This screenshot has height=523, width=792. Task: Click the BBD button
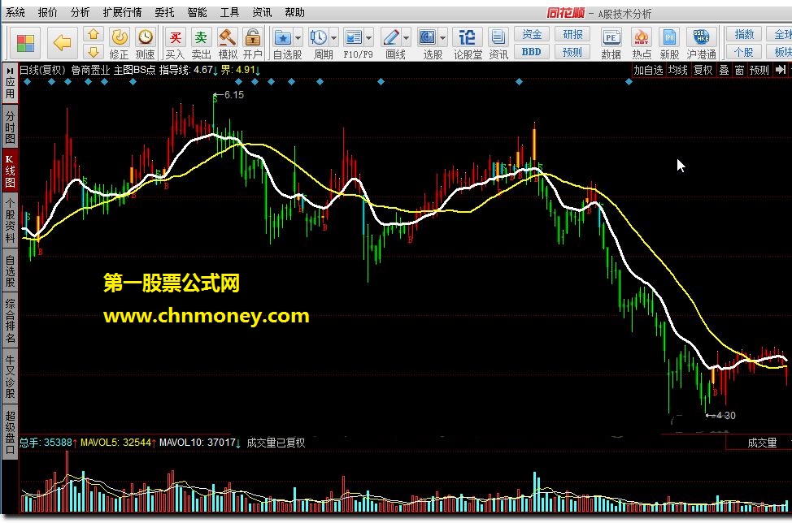(x=531, y=52)
